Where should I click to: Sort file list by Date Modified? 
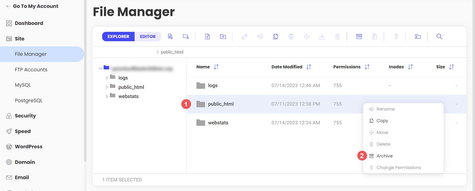tap(309, 67)
